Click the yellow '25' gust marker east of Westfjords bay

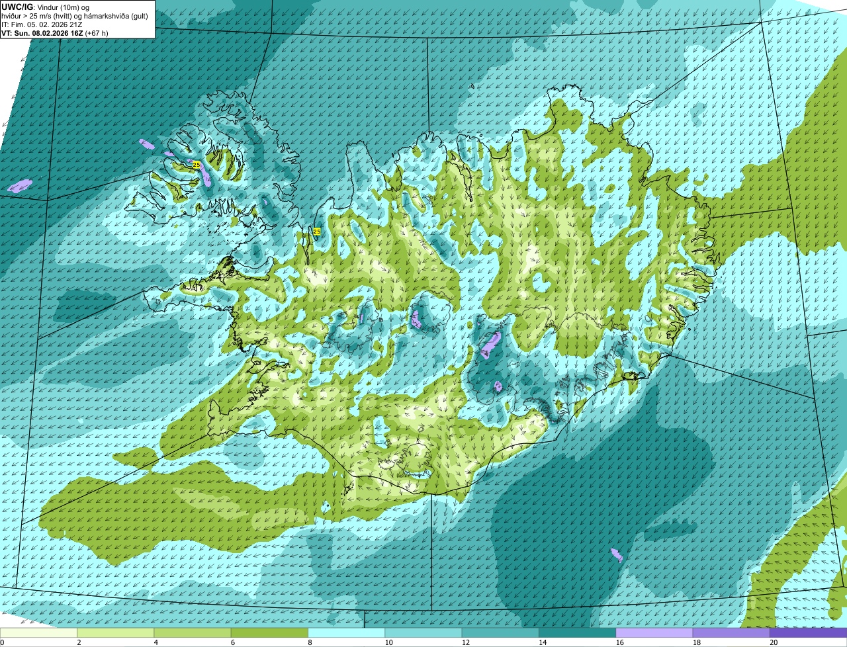click(317, 232)
